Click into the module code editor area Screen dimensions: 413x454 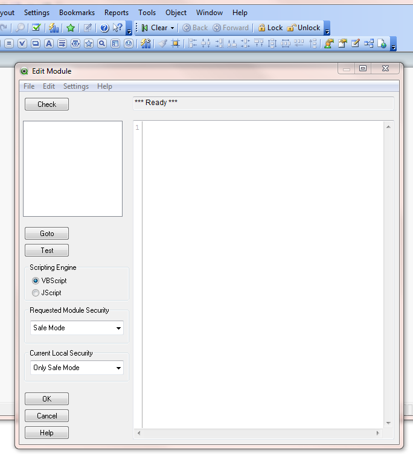pos(263,274)
